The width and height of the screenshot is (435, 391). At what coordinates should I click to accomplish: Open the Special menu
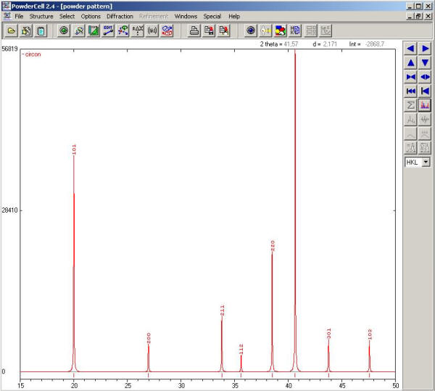(212, 16)
